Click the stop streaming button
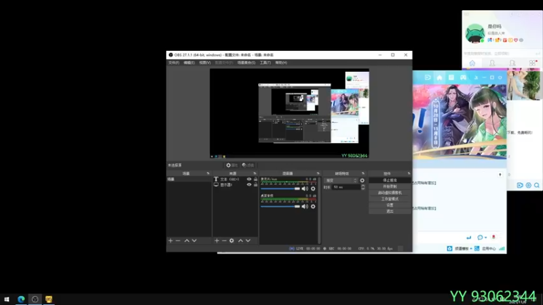This screenshot has height=305, width=543. point(390,180)
